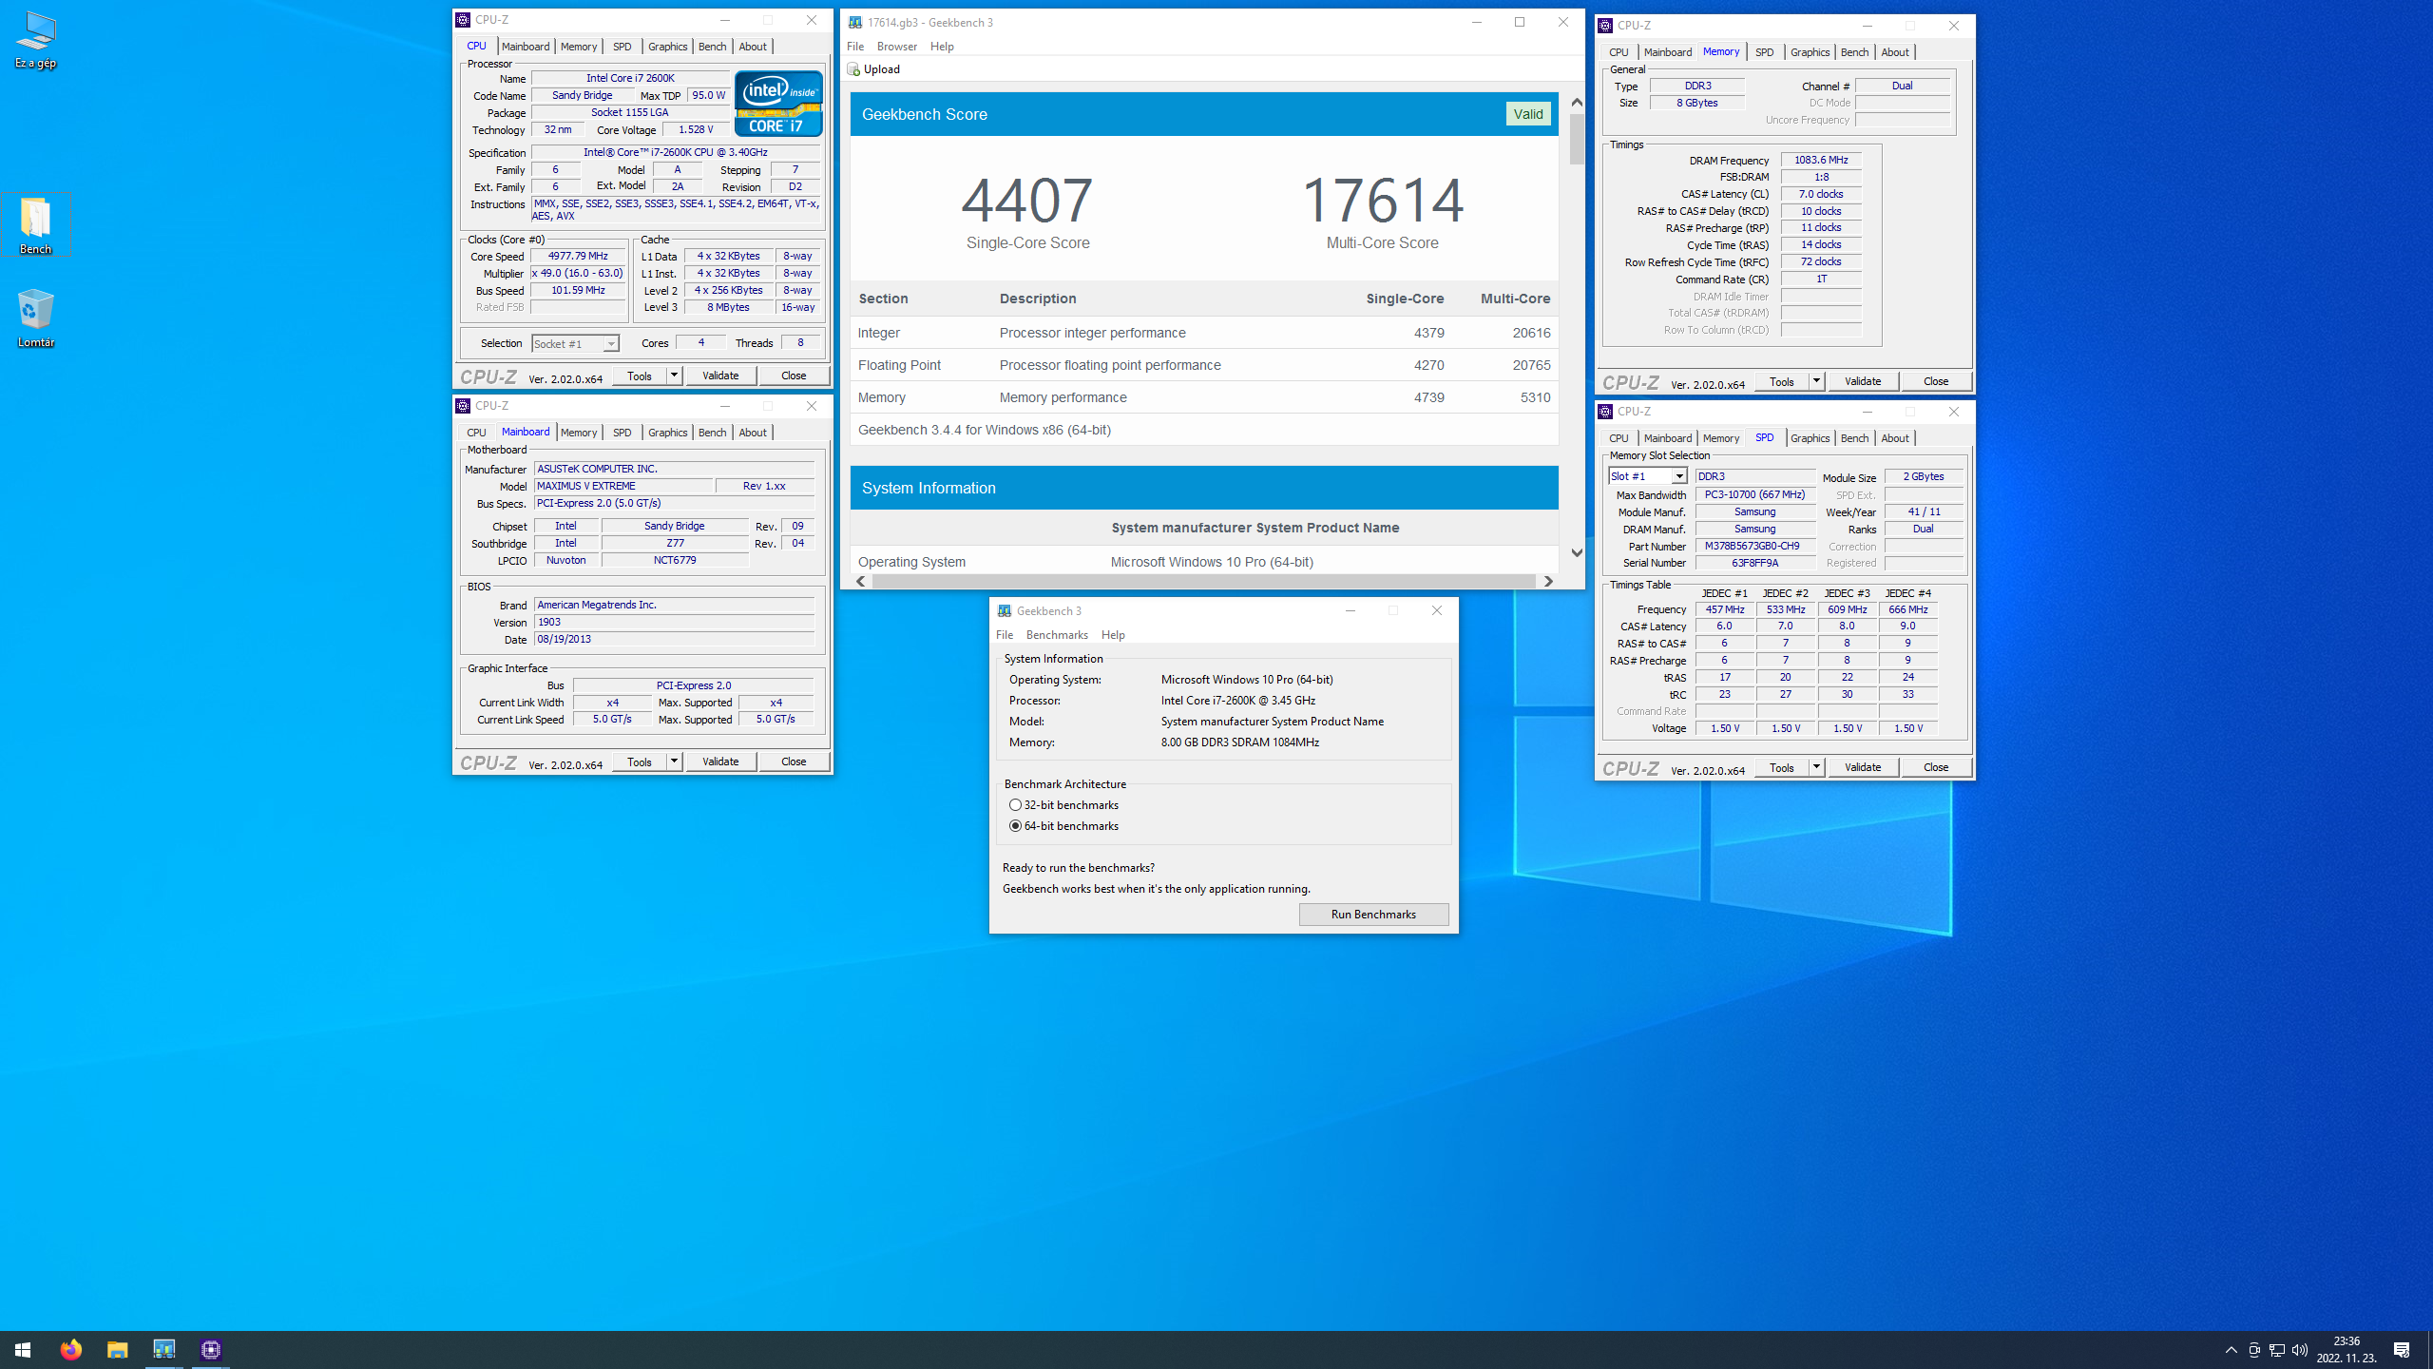Click the Part Number M378B5673GB0-CH9 field

point(1755,547)
